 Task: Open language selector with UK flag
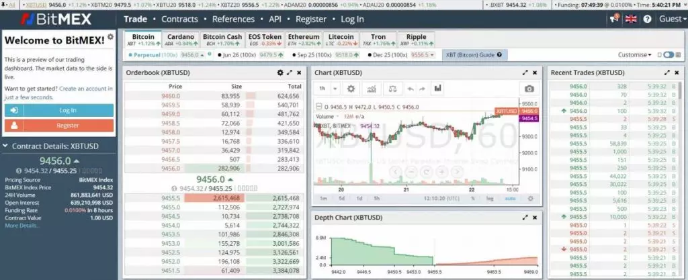(631, 19)
